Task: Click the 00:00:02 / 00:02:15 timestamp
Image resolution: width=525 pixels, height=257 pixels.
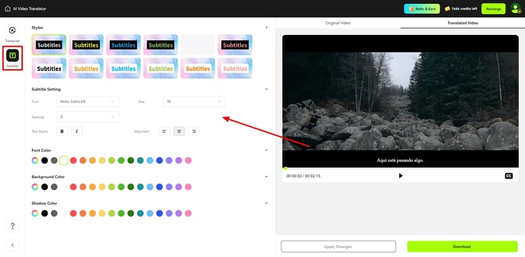Action: pos(303,176)
